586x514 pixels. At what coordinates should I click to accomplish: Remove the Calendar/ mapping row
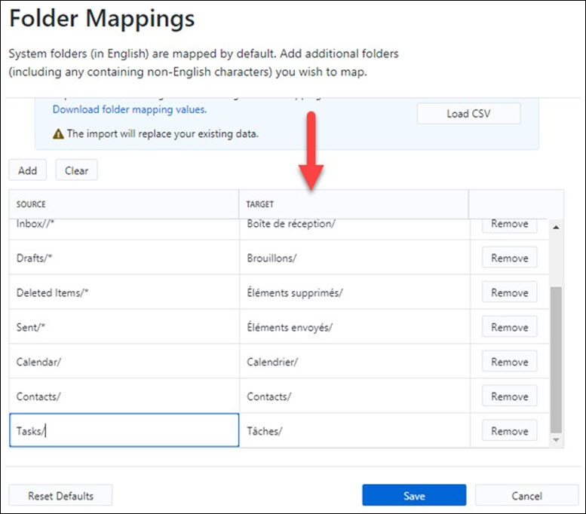tap(509, 362)
